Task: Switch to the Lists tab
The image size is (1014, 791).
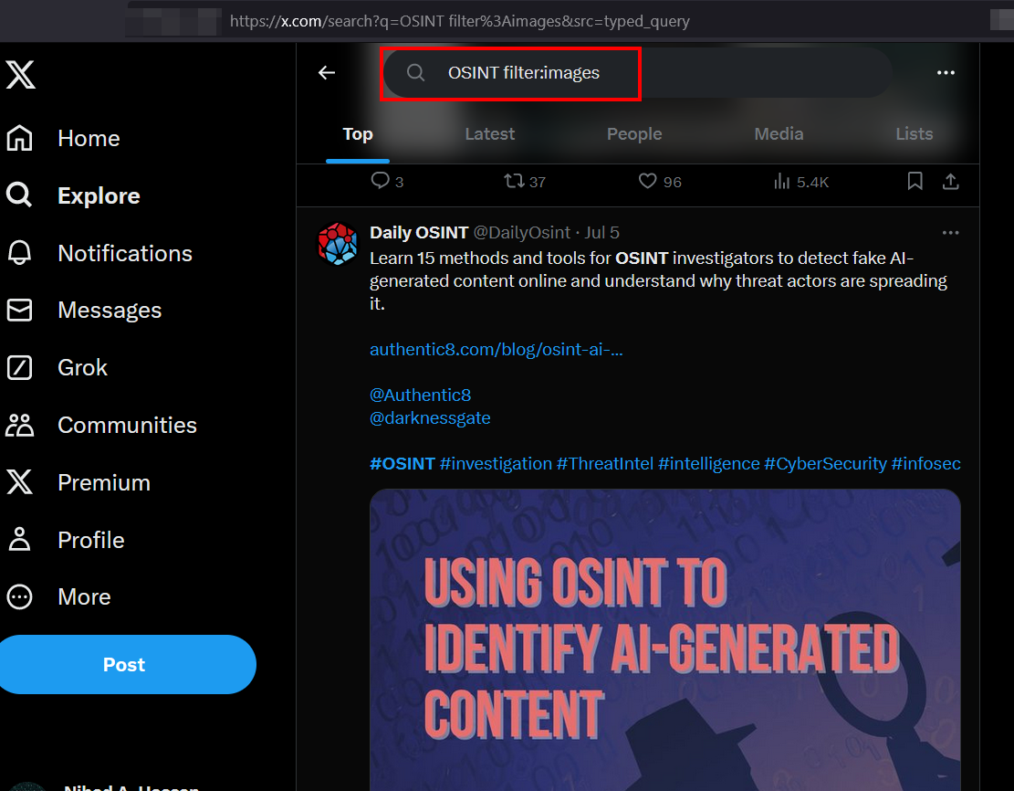Action: pyautogui.click(x=914, y=134)
